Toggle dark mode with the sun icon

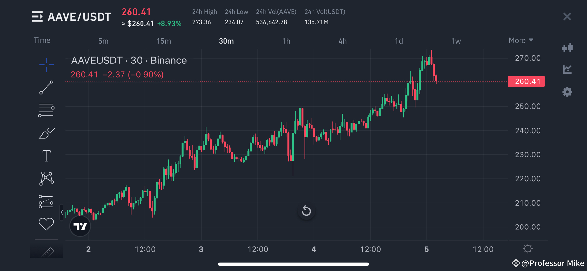tap(528, 249)
